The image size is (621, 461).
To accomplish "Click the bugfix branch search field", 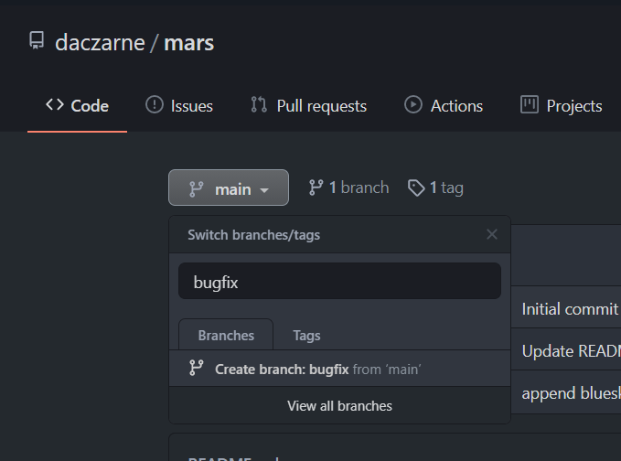I will coord(339,282).
